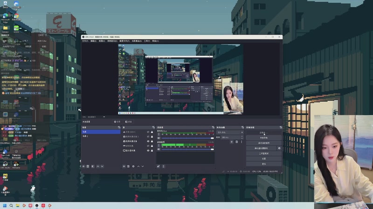Open virtual camera settings gear icon
Screen dimensions: 373x209
click(x=279, y=148)
